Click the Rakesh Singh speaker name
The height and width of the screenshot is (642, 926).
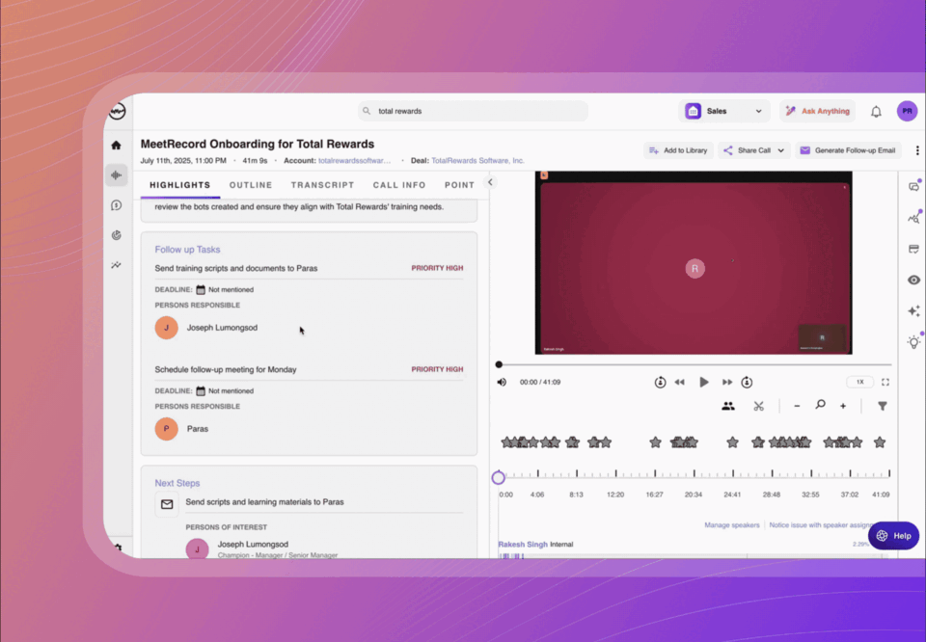coord(523,544)
